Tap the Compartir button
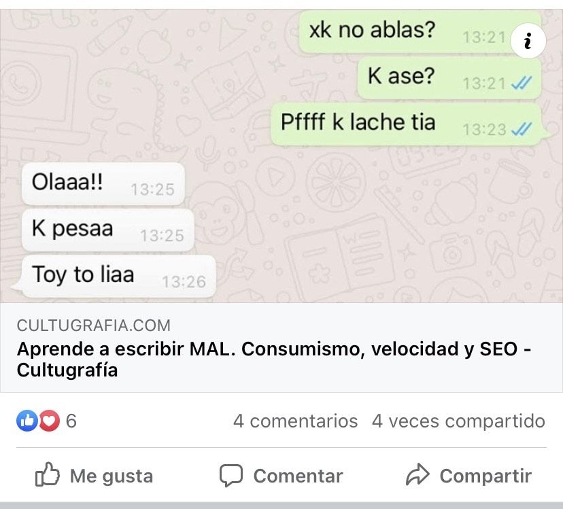 click(468, 475)
